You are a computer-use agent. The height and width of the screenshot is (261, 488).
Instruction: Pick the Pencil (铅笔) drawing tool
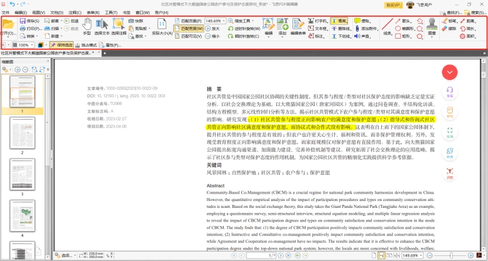tap(449, 21)
